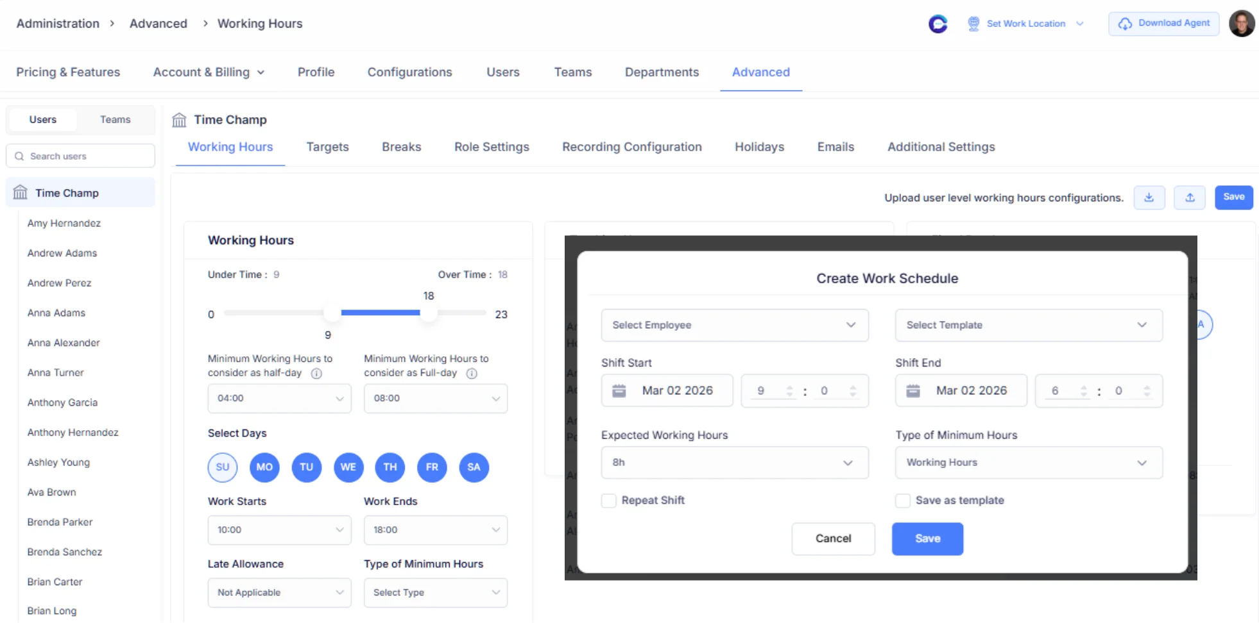Switch to the Holidays tab
The image size is (1259, 623).
[x=759, y=147]
